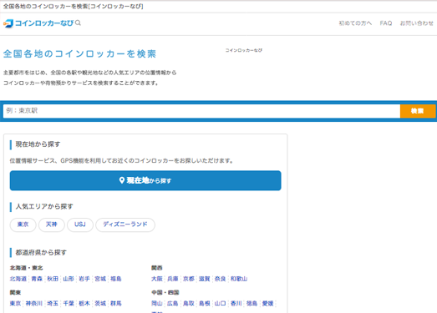Open the 奈良 prefecture link
The image size is (437, 313).
[x=221, y=279]
